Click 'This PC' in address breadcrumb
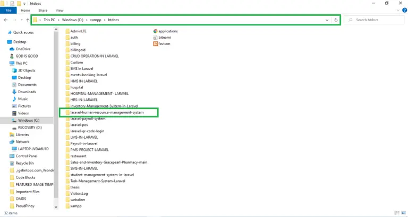The width and height of the screenshot is (408, 217). [x=49, y=20]
